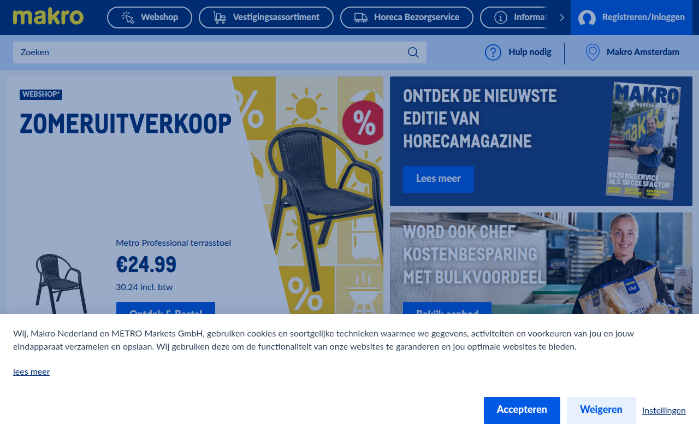699x437 pixels.
Task: Choose store Makro Amsterdam
Action: (x=643, y=52)
